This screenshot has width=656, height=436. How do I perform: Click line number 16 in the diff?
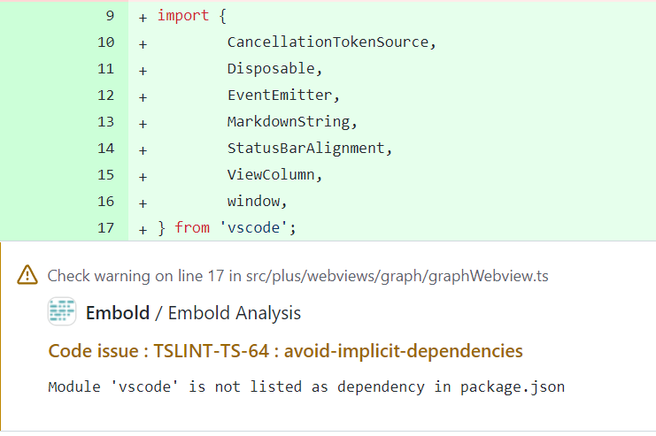[x=106, y=202]
